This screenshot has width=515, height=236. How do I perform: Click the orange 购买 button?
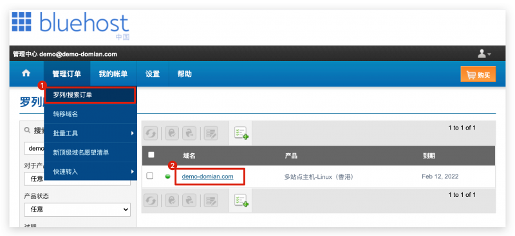pyautogui.click(x=478, y=74)
